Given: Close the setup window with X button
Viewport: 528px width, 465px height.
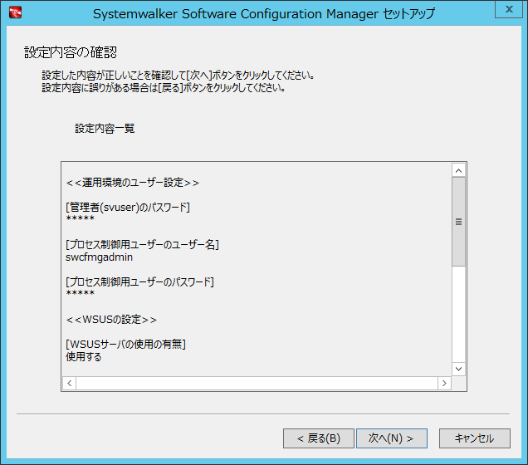Looking at the screenshot, I should pos(509,9).
